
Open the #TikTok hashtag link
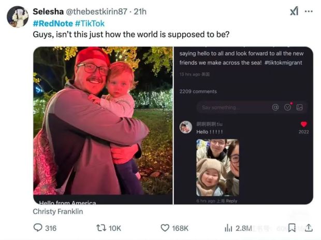[90, 23]
